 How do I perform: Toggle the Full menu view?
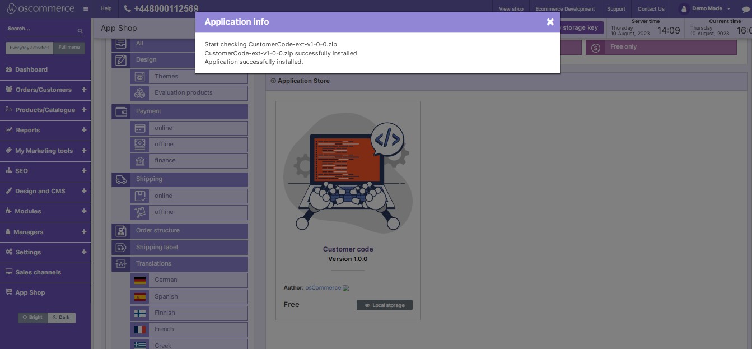click(x=69, y=48)
